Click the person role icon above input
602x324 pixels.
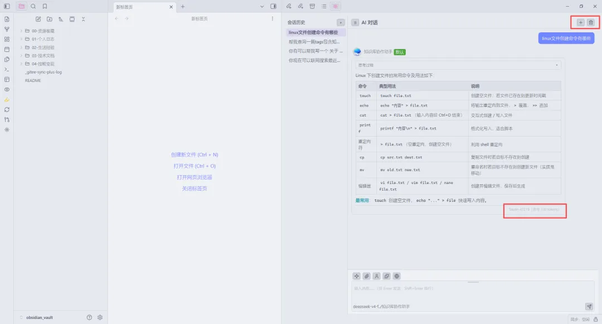[377, 276]
